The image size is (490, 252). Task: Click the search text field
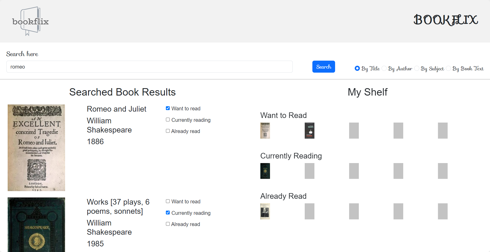click(149, 67)
